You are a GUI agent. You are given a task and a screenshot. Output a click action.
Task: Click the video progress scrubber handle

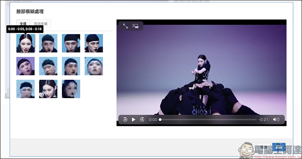(160, 120)
